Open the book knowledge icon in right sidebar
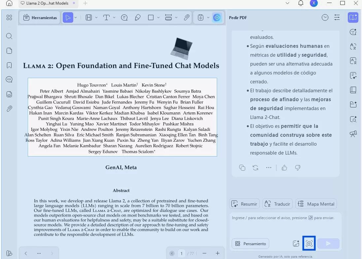Screen dimensions: 362x259 click(x=353, y=90)
